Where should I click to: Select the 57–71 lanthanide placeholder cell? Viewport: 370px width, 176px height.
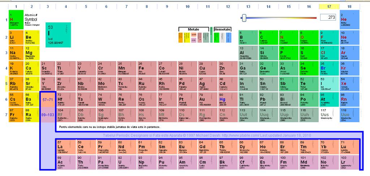[48, 99]
